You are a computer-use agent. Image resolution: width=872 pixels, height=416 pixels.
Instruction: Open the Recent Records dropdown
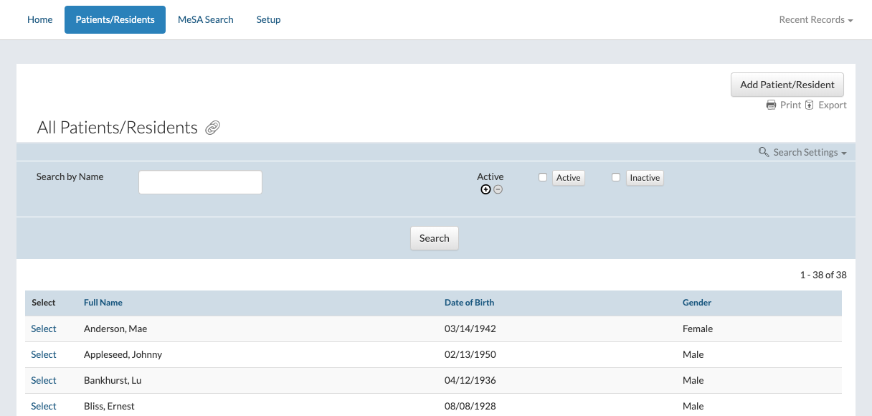(816, 19)
